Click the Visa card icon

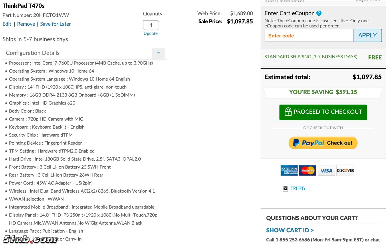click(326, 170)
